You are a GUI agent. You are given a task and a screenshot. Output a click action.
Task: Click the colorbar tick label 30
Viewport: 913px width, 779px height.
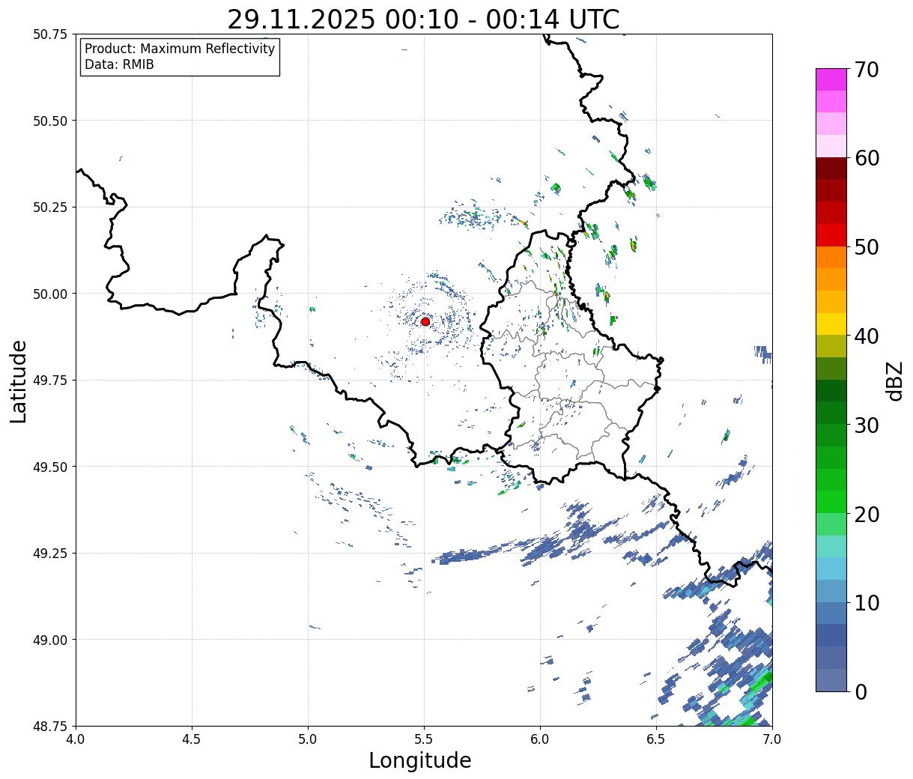click(866, 425)
